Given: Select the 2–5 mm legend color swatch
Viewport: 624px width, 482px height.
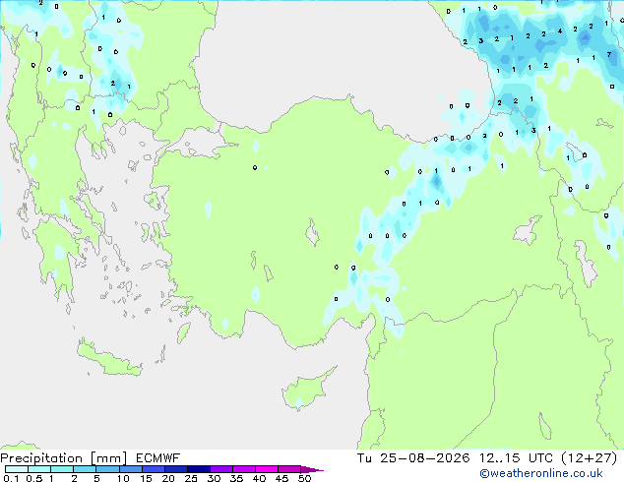Looking at the screenshot, I should 85,469.
